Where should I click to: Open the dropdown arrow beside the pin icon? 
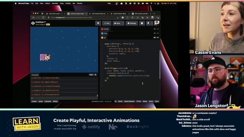(x=152, y=23)
